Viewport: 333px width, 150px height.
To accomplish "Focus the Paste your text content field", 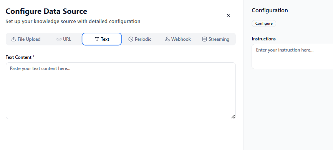I will tap(121, 91).
